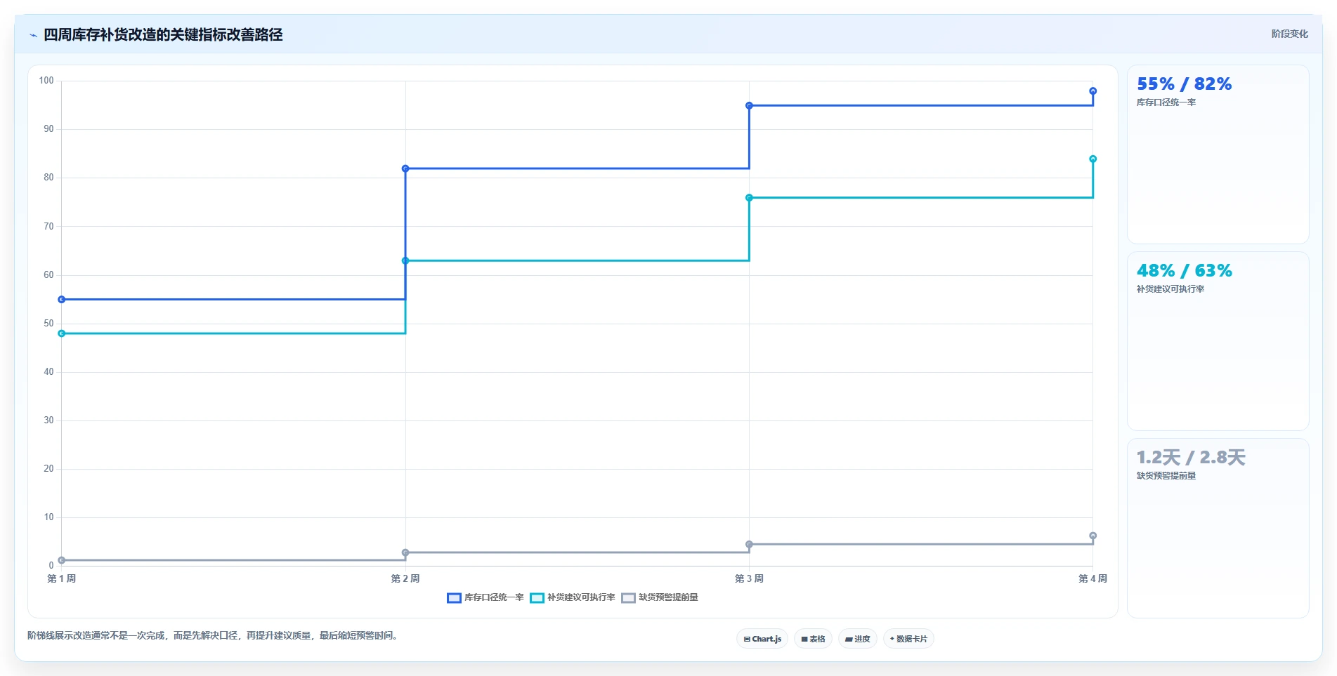Viewport: 1337px width, 676px height.
Task: Click gray data point at 第 4 周
Action: tap(1093, 536)
